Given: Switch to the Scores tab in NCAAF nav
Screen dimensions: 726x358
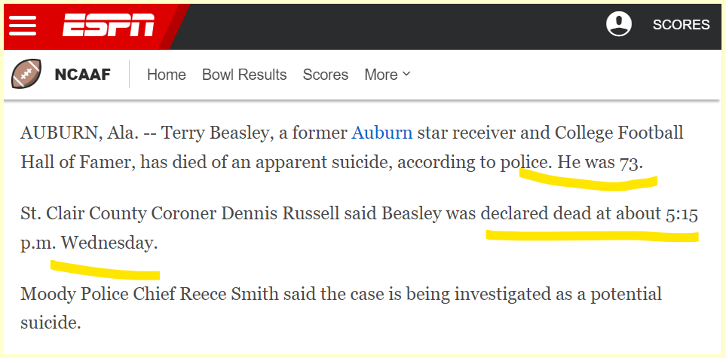Looking at the screenshot, I should (x=325, y=75).
